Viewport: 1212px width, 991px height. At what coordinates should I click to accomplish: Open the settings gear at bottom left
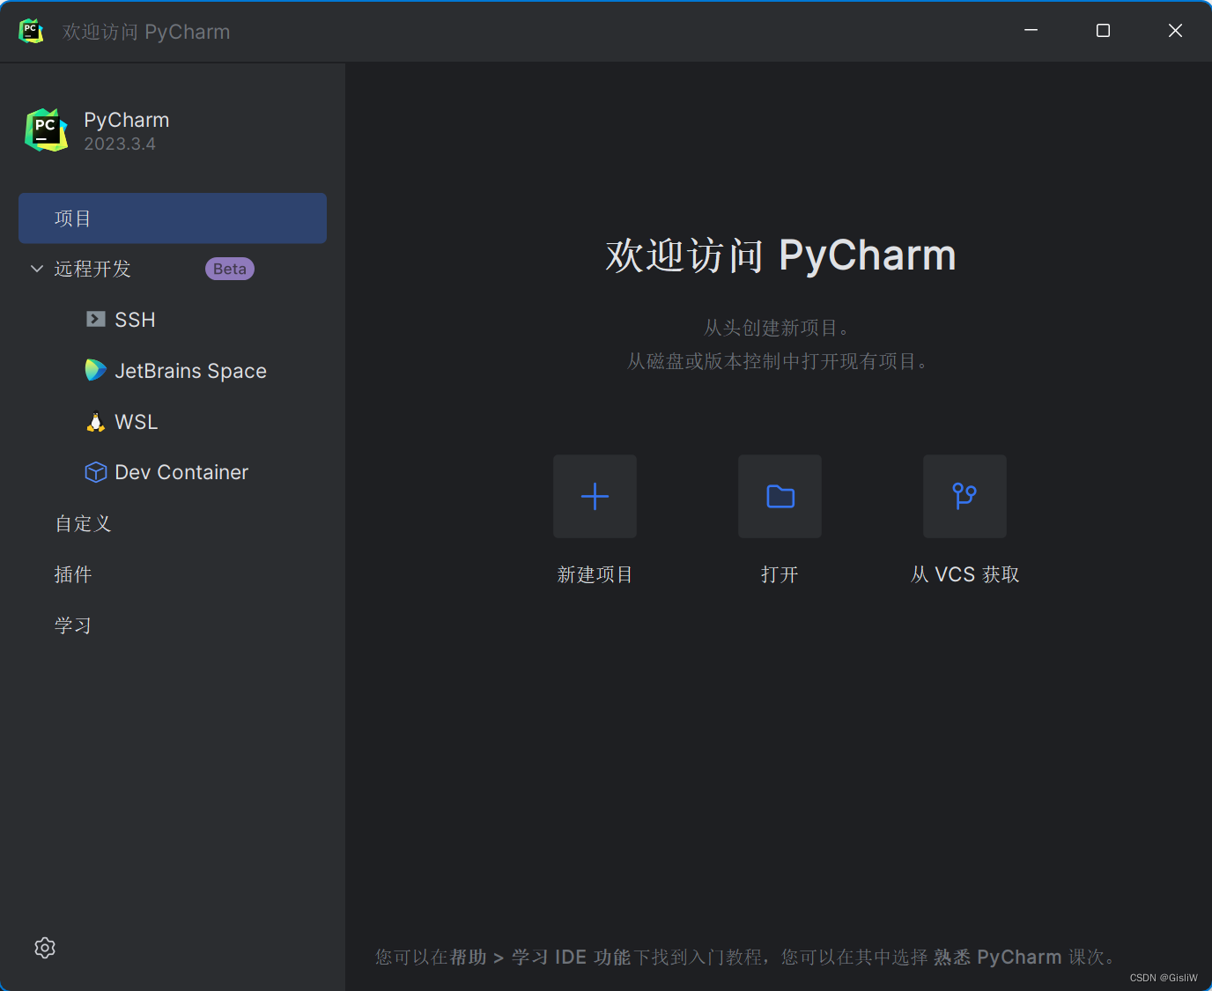(x=44, y=948)
